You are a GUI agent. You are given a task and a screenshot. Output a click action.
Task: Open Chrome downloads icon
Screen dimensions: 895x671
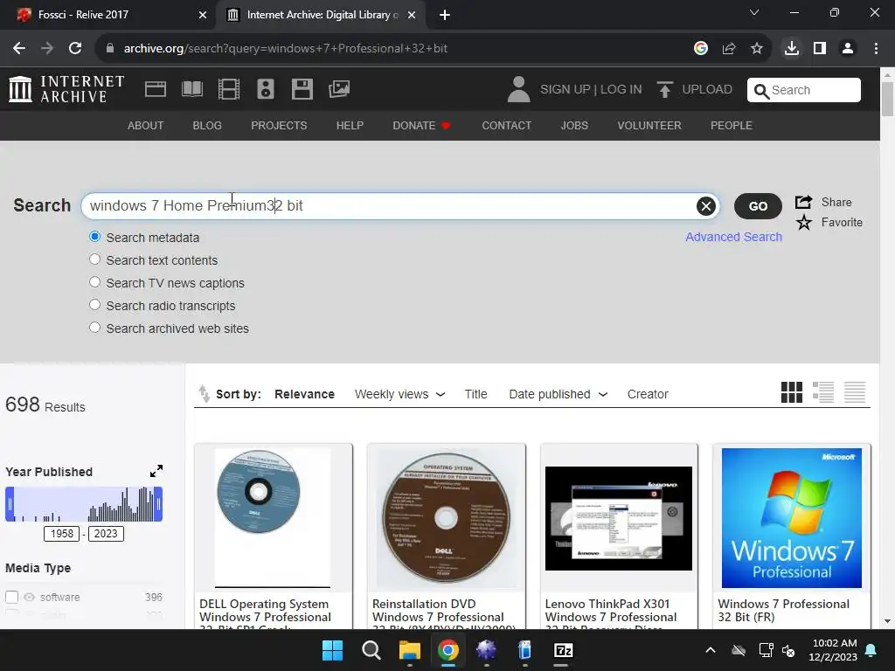(x=791, y=49)
